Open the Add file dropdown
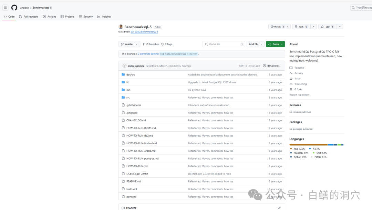 click(x=255, y=44)
